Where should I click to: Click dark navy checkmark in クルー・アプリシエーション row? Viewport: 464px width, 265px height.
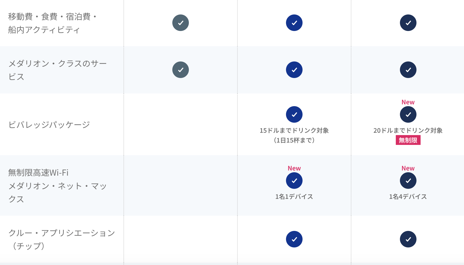pos(408,239)
